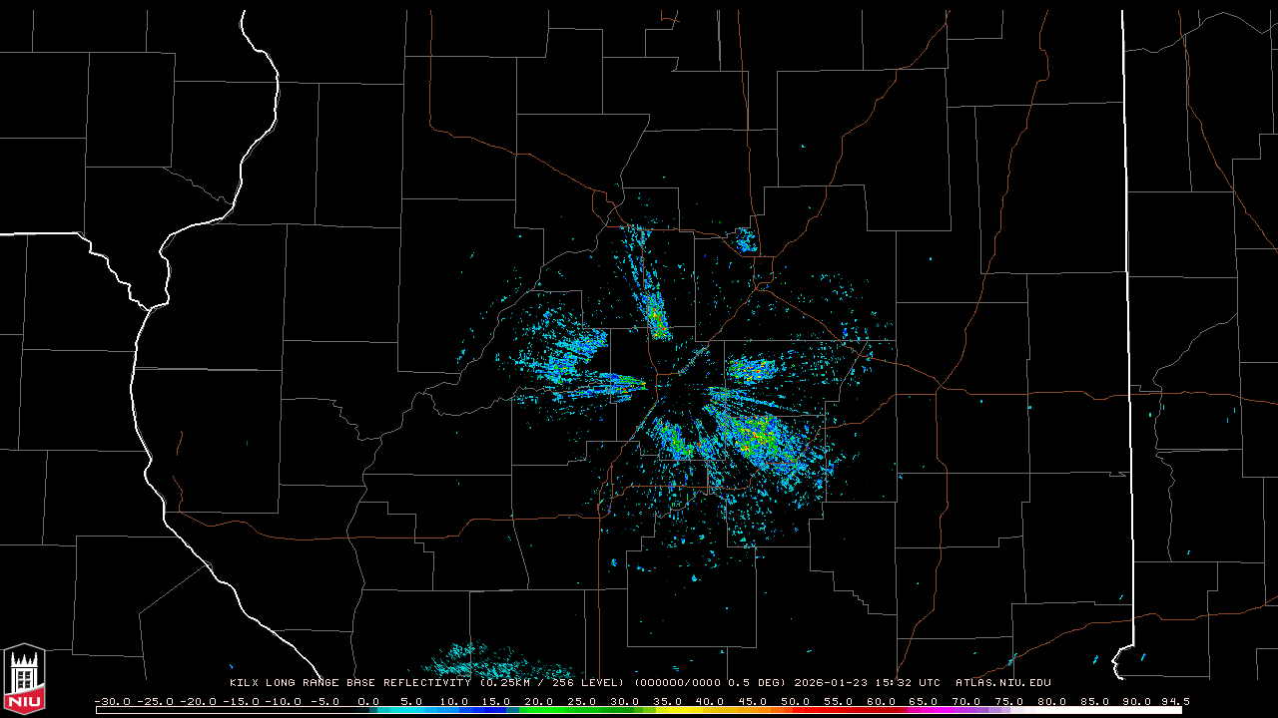Click the 0.0 label on color scale
This screenshot has width=1278, height=718.
(368, 702)
